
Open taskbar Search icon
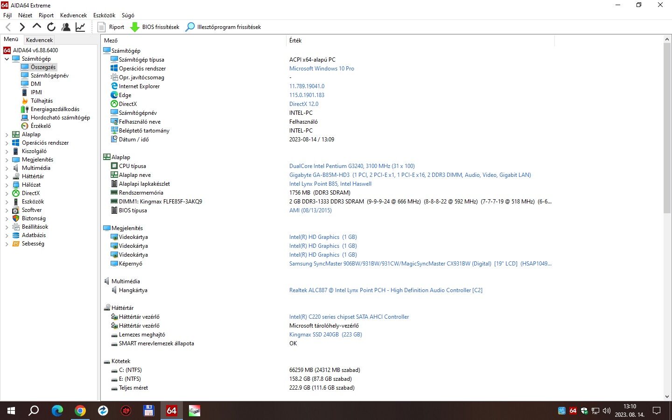tap(34, 411)
